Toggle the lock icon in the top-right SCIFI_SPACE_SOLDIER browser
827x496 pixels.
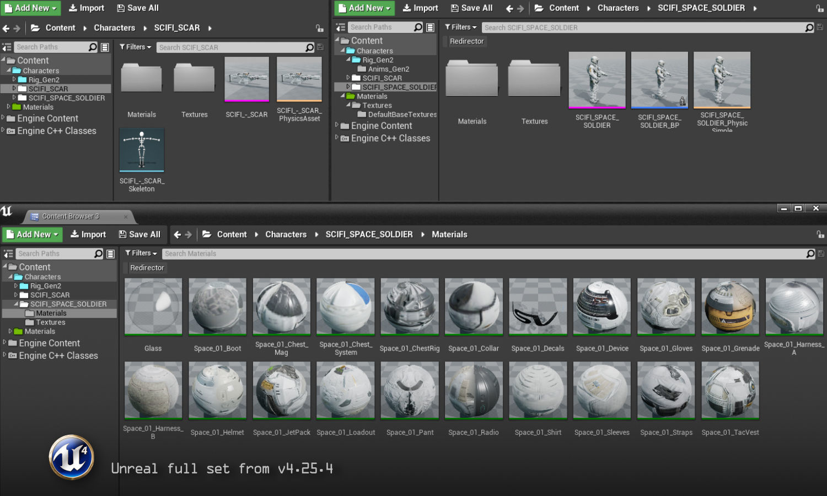pos(820,8)
